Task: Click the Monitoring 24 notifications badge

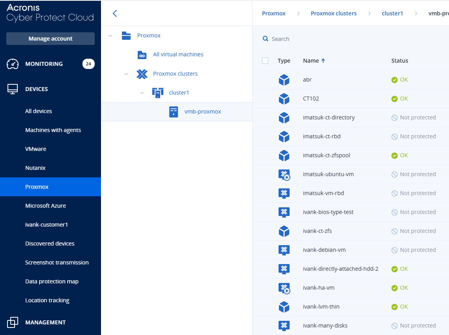Action: coord(88,64)
